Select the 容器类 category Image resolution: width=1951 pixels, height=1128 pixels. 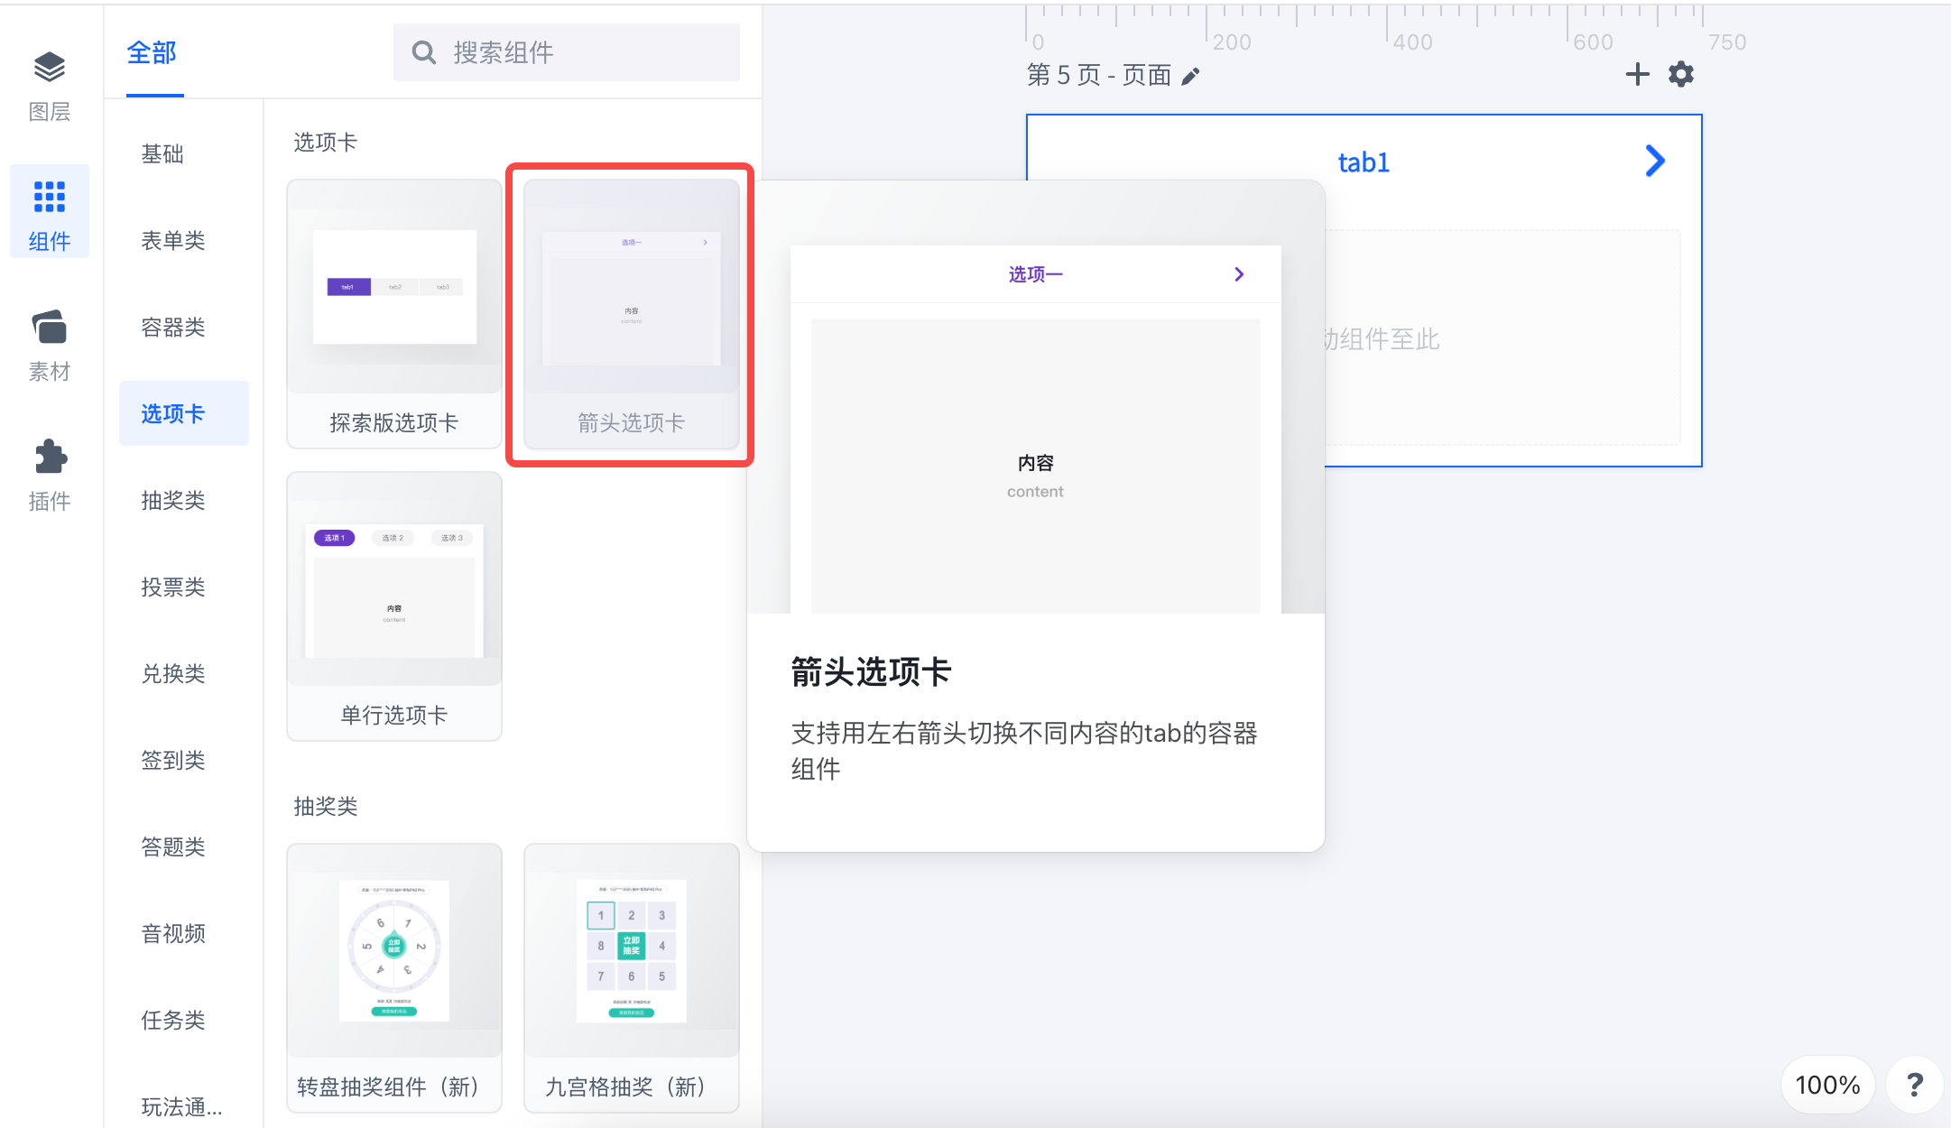click(x=172, y=328)
